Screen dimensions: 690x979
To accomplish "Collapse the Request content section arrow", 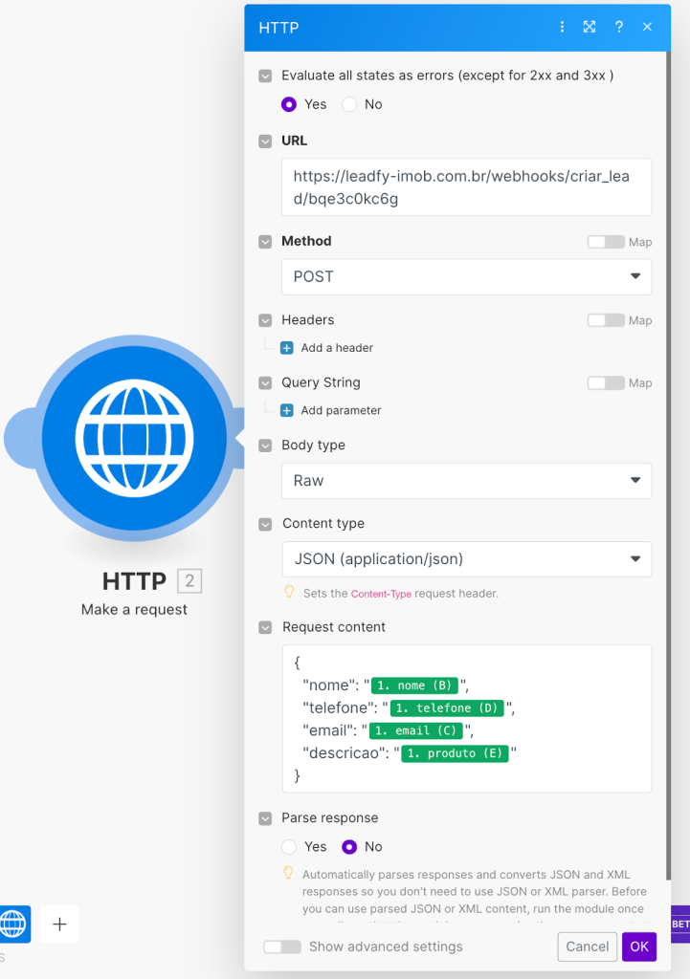I will (265, 627).
